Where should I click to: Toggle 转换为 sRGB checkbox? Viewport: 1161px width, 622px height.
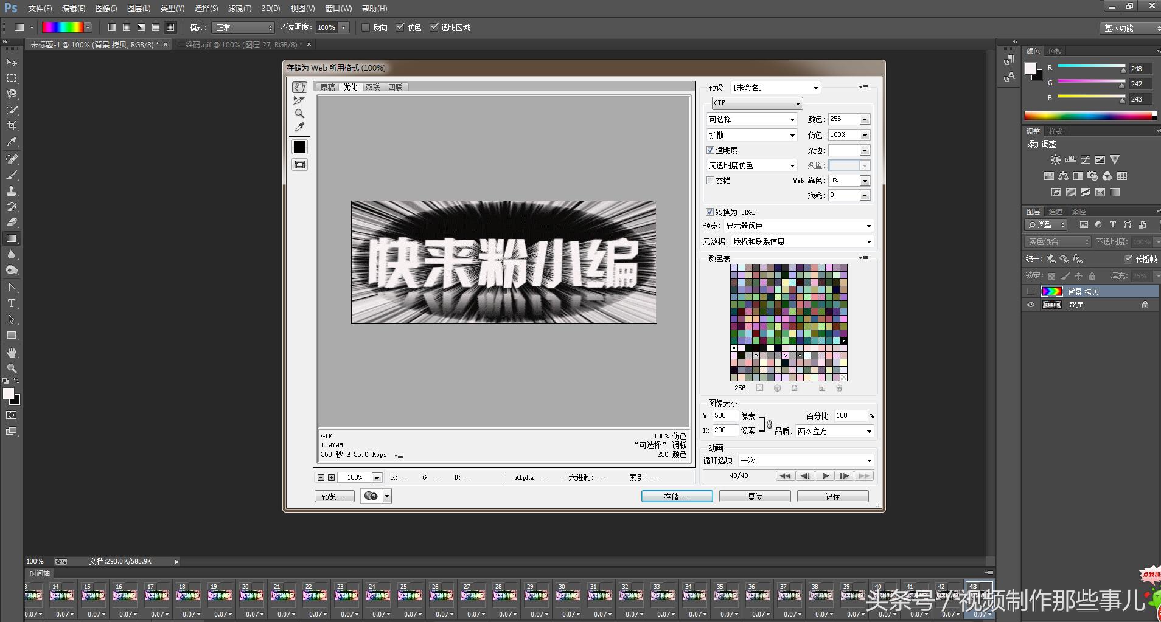709,212
